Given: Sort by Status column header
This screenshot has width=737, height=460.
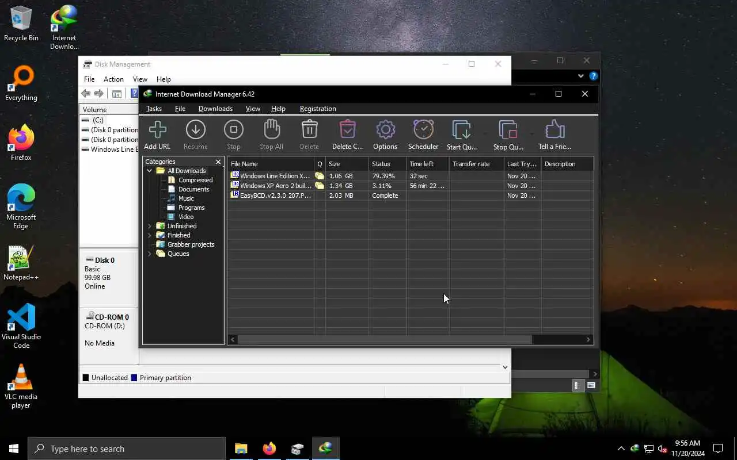Looking at the screenshot, I should (x=388, y=164).
